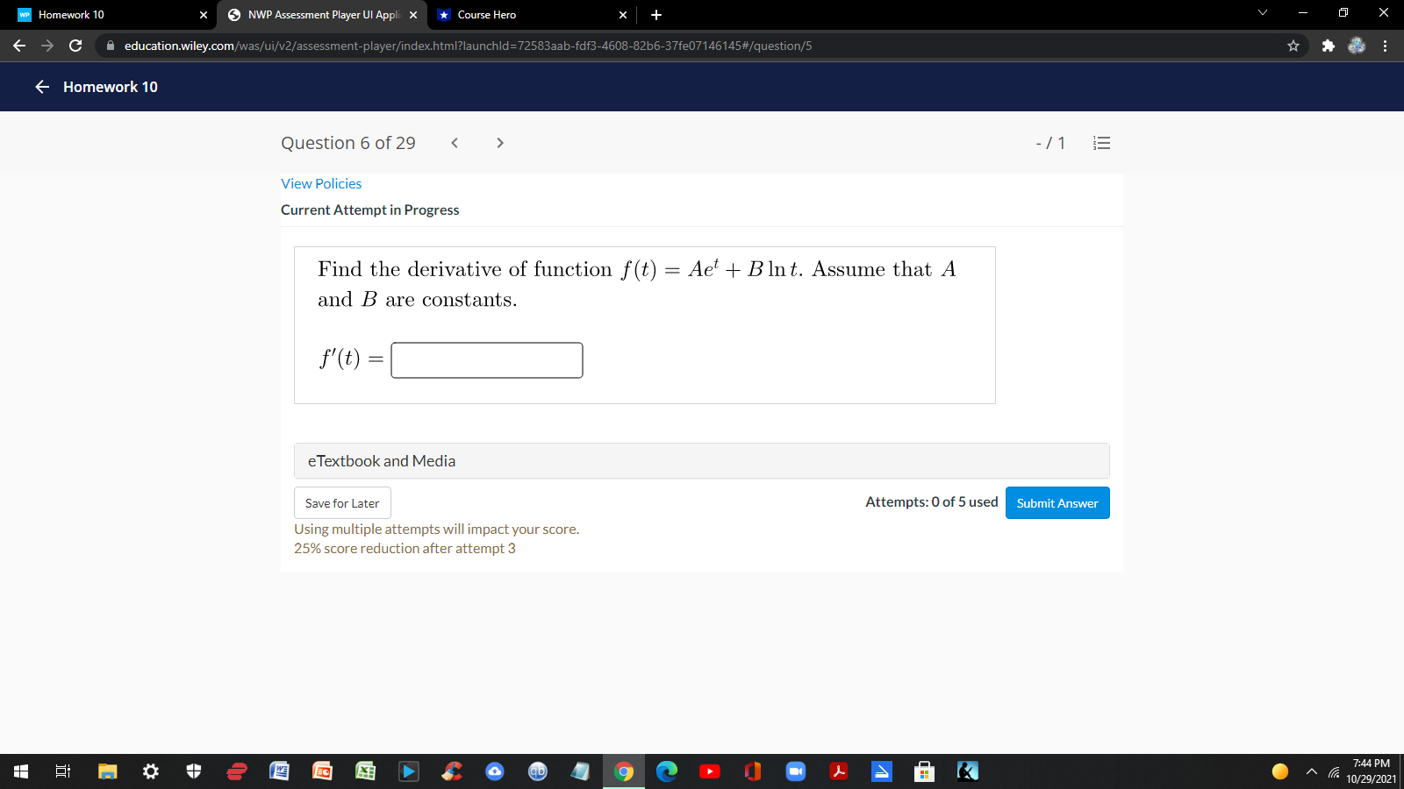Launch Zoom from the taskbar
Screen dimensions: 1404x789
pos(796,771)
